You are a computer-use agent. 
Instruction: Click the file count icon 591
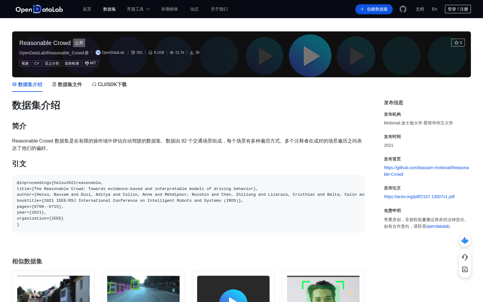[133, 53]
